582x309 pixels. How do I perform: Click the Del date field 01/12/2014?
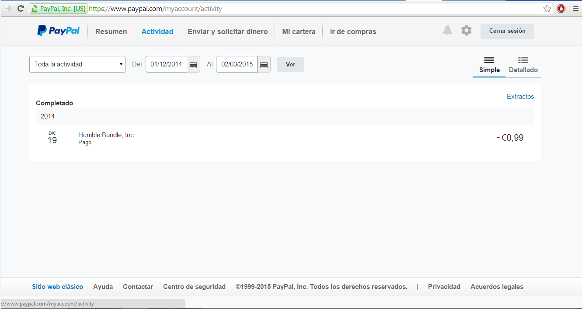click(166, 64)
